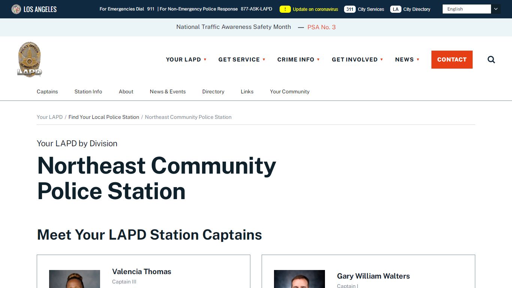The image size is (512, 288).
Task: Click Valencia Thomas captain photo
Action: (75, 279)
